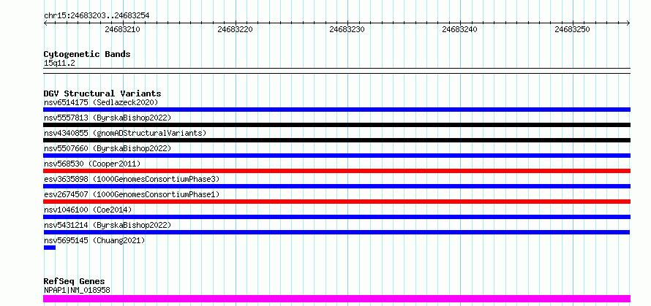This screenshot has width=651, height=306.
Task: Click the nsv5431214 (ByrskaBishop2022) label
Action: pos(108,225)
